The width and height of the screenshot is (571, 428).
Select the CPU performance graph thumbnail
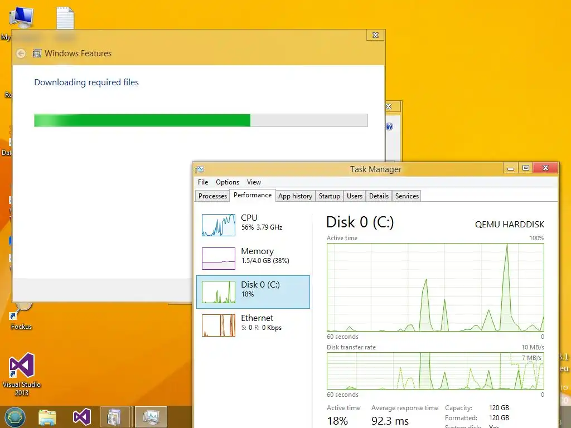[219, 225]
